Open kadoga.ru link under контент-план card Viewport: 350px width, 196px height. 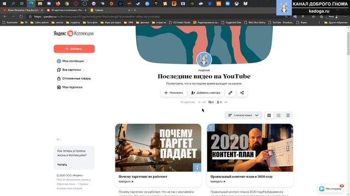218,181
